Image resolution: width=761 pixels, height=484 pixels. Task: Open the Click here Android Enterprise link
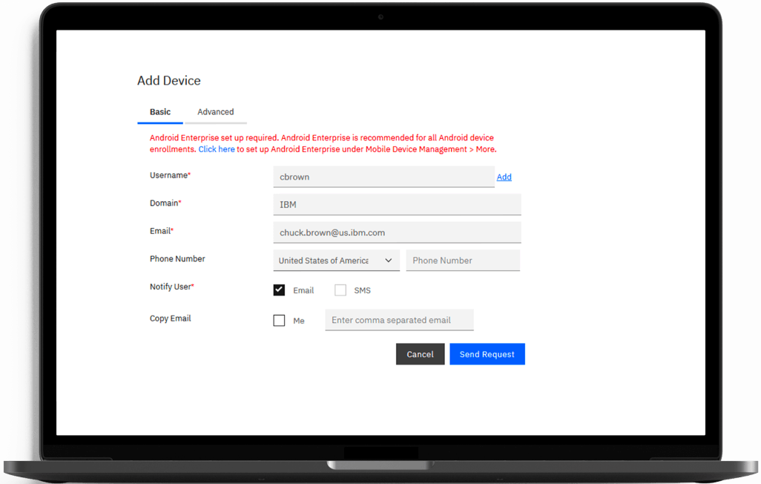click(217, 149)
